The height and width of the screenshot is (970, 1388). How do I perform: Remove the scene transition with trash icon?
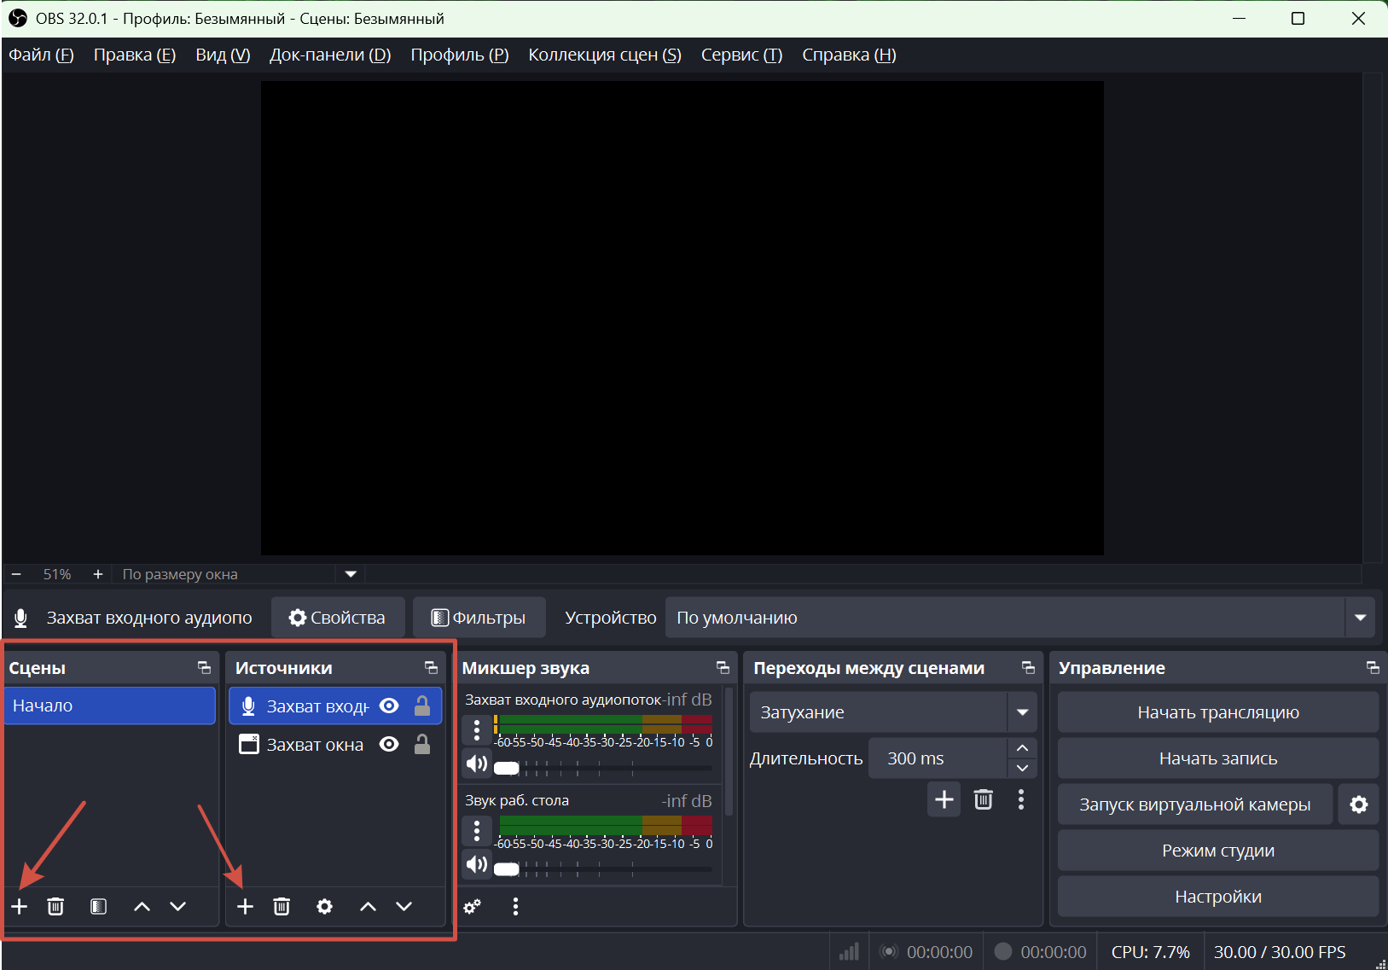click(x=983, y=799)
